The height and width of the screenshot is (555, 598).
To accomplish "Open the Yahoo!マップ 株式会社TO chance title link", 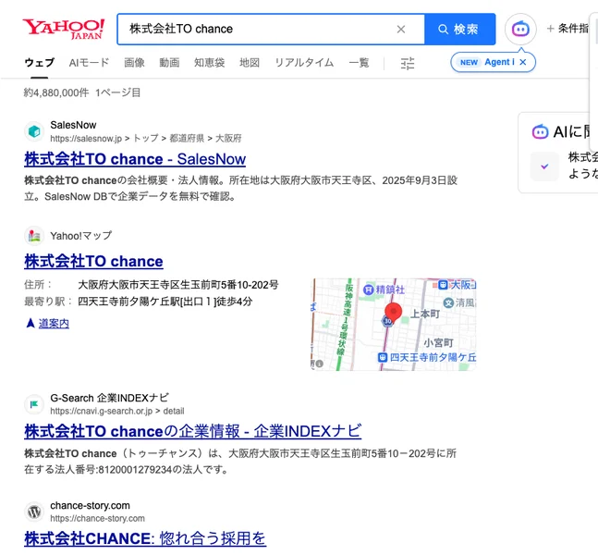I will coord(93,262).
